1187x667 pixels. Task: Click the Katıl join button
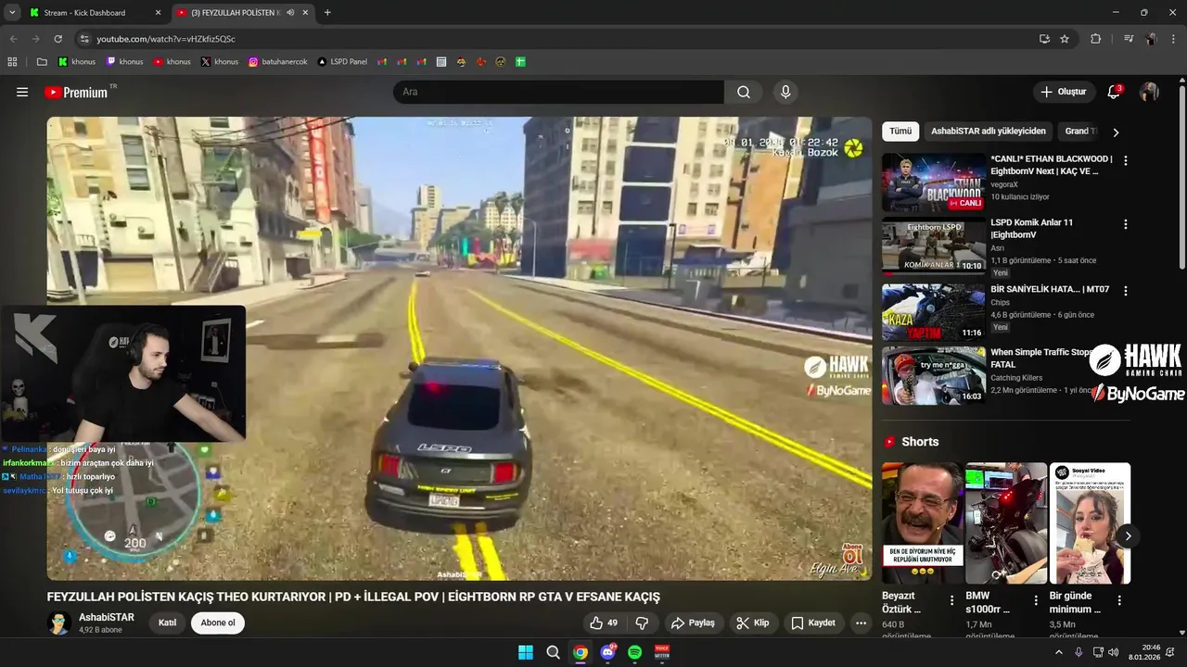pos(167,623)
